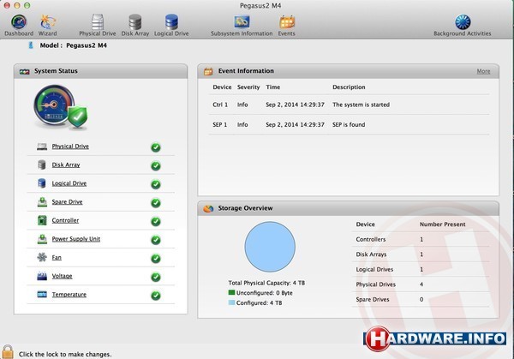The image size is (514, 359).
Task: Open the Voltage status link
Action: [62, 276]
